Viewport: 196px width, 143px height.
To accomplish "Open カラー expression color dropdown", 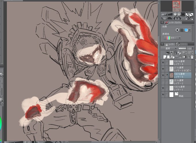I will pos(172,38).
